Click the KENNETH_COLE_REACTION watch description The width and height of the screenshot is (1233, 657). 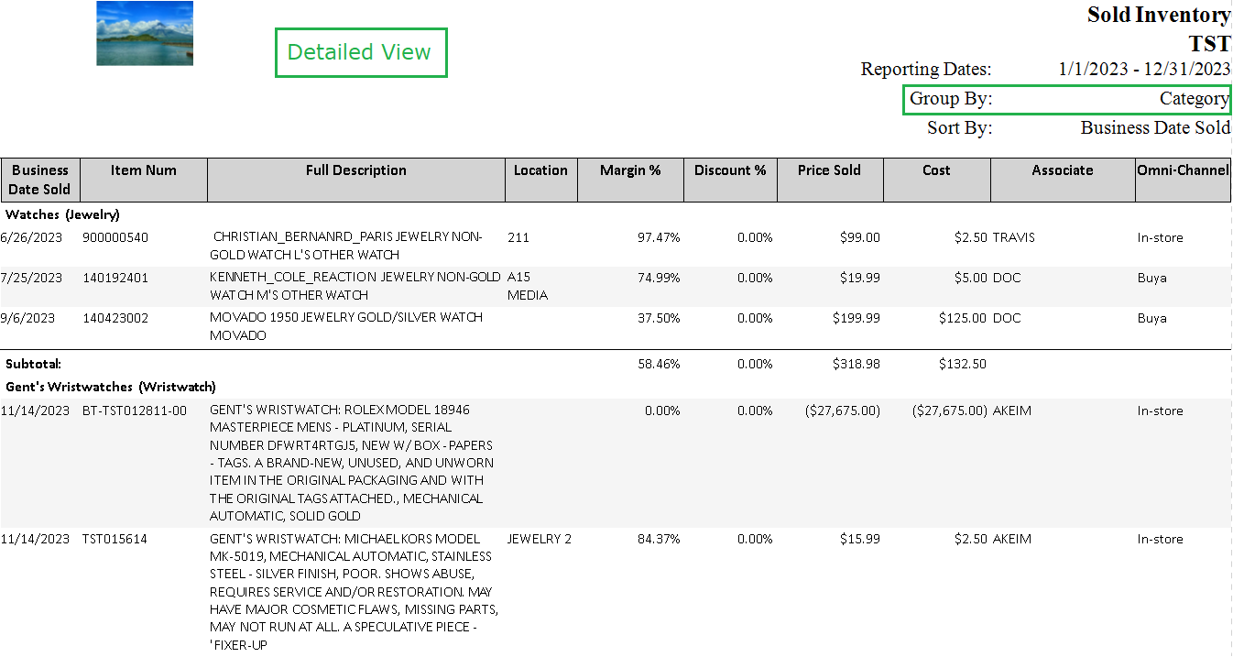355,286
